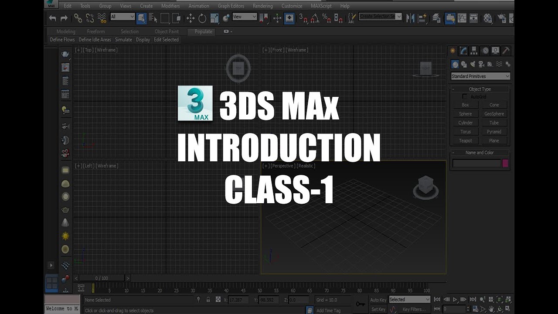Viewport: 558px width, 314px height.
Task: Select the Select and Link chain tool
Action: pyautogui.click(x=78, y=18)
